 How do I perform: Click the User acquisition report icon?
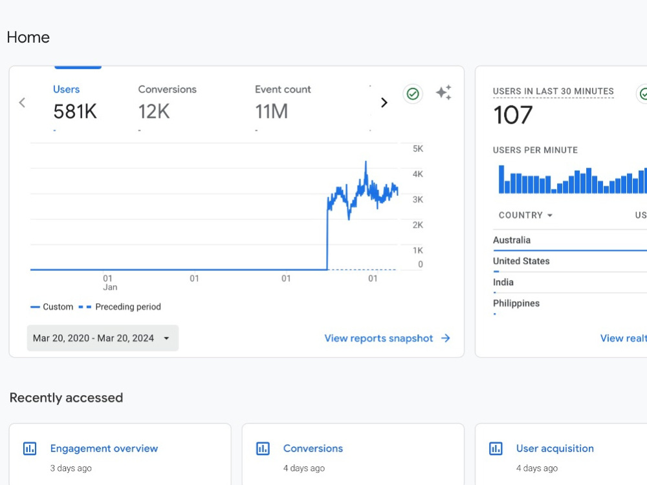pyautogui.click(x=496, y=448)
